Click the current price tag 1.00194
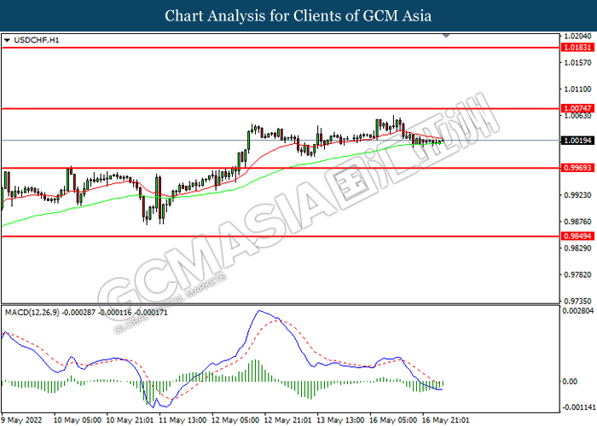597x426 pixels. pos(577,141)
